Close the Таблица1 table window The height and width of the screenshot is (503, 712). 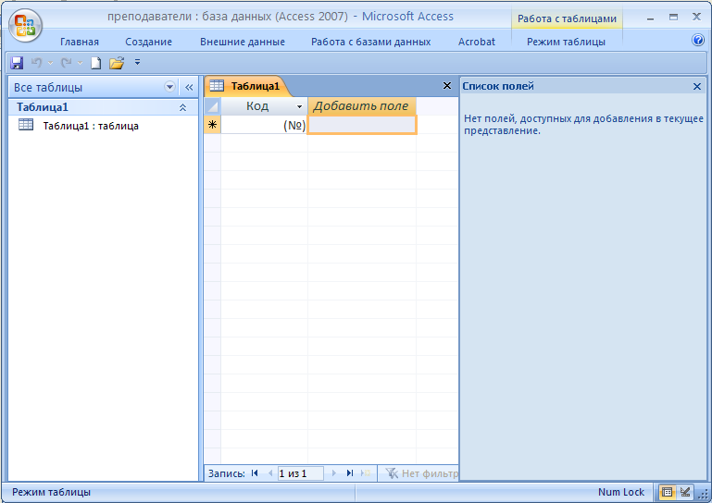tap(447, 86)
